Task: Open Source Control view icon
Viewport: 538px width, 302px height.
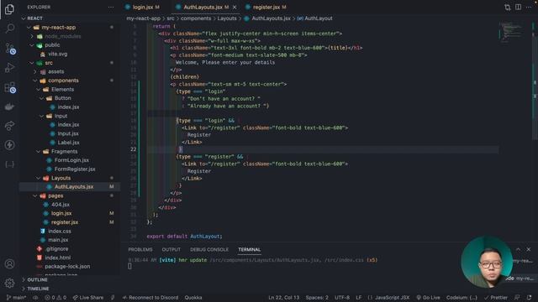Action: coord(9,49)
